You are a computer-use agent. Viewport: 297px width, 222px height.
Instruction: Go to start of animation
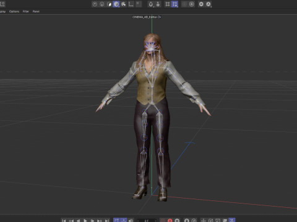(x=64, y=221)
